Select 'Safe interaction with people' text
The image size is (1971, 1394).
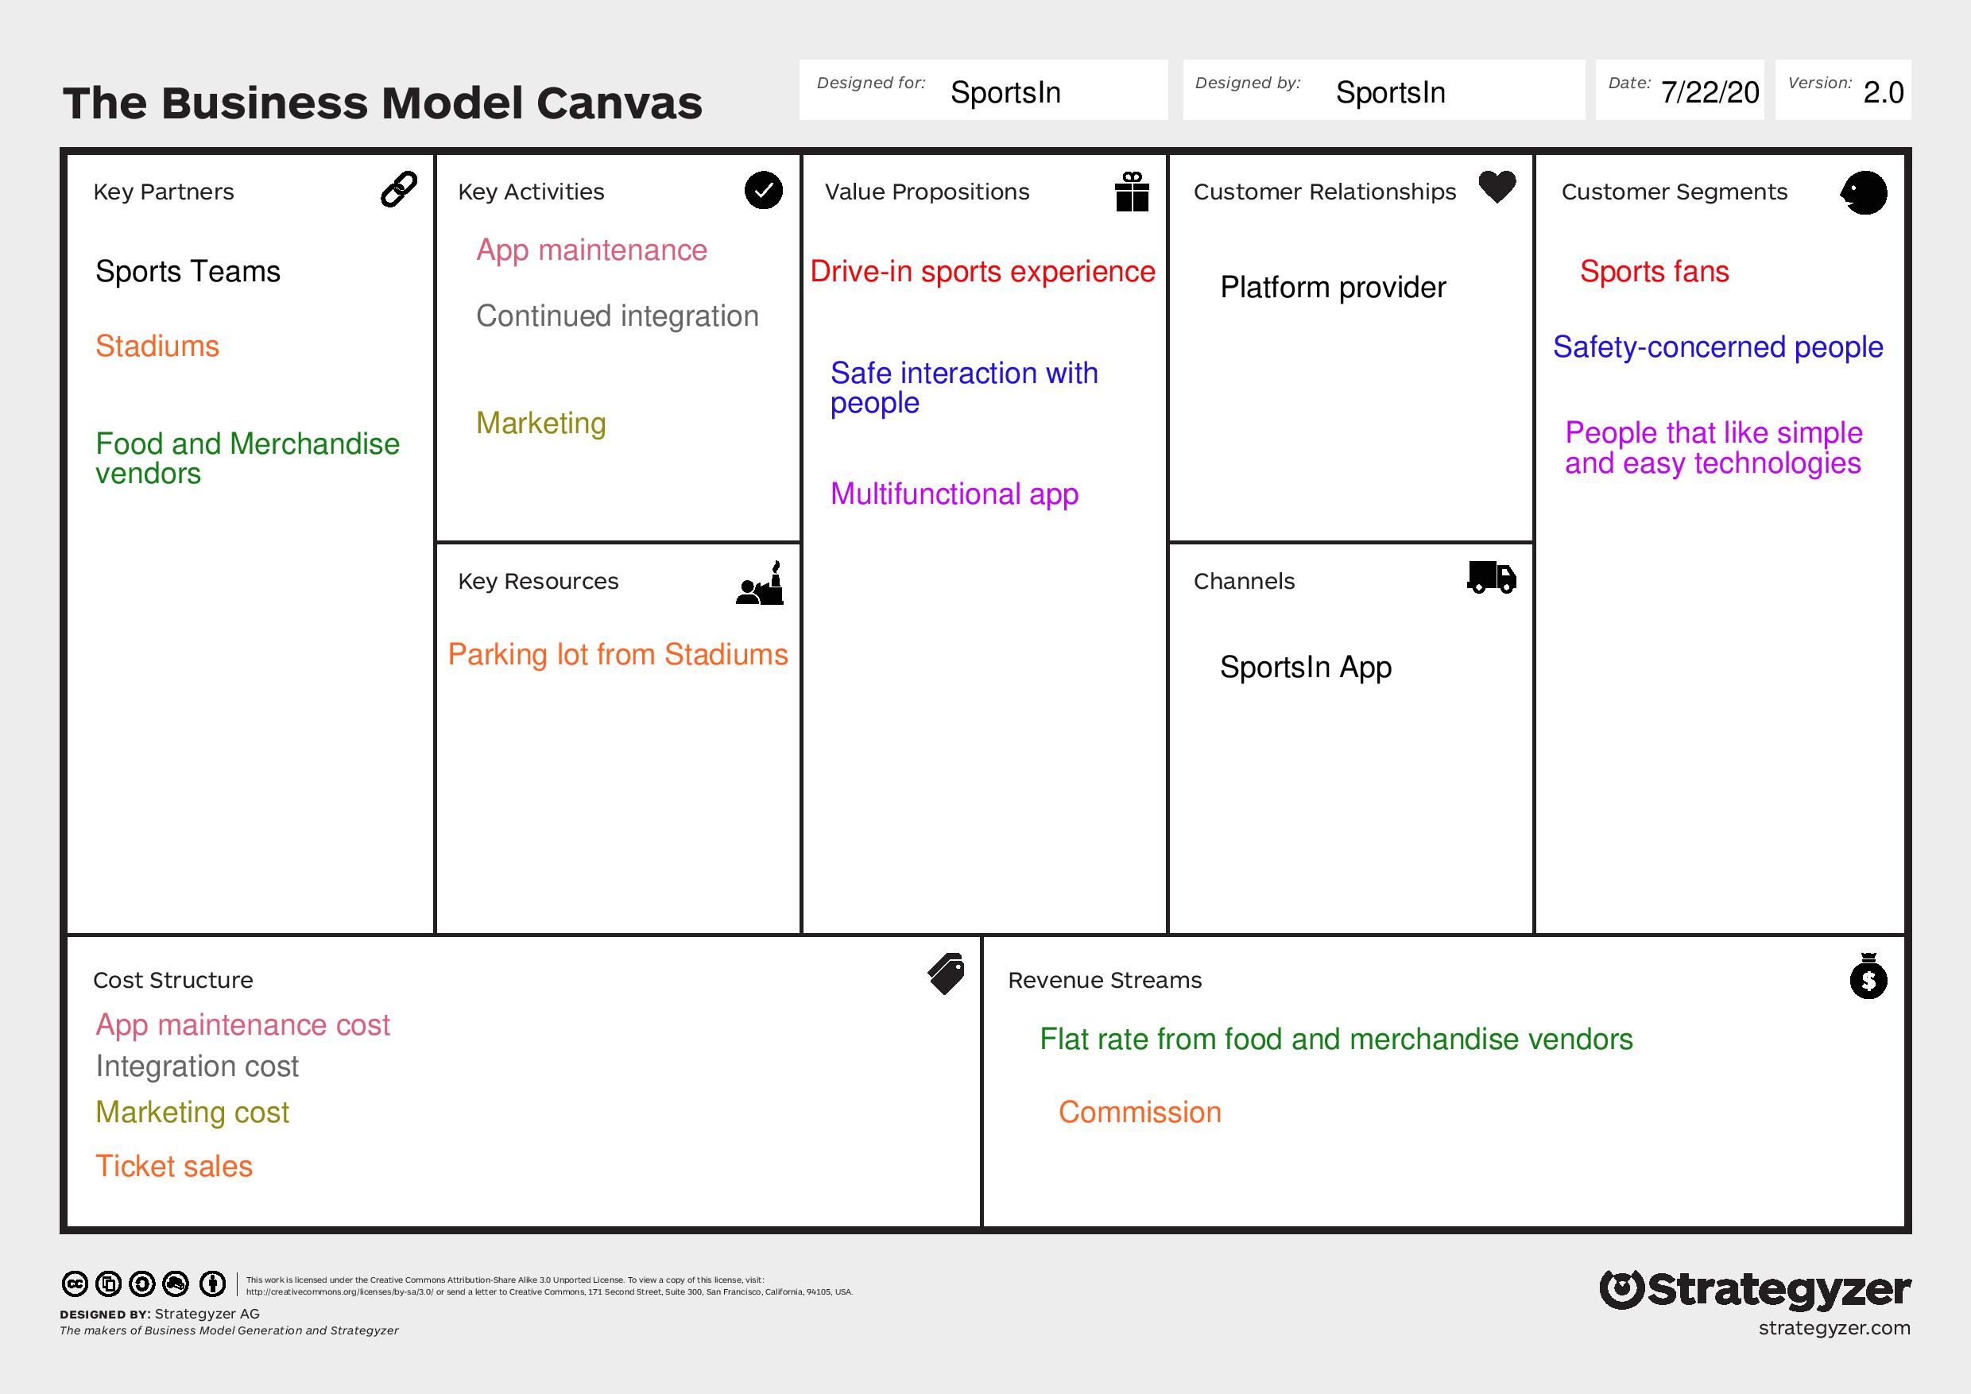964,388
